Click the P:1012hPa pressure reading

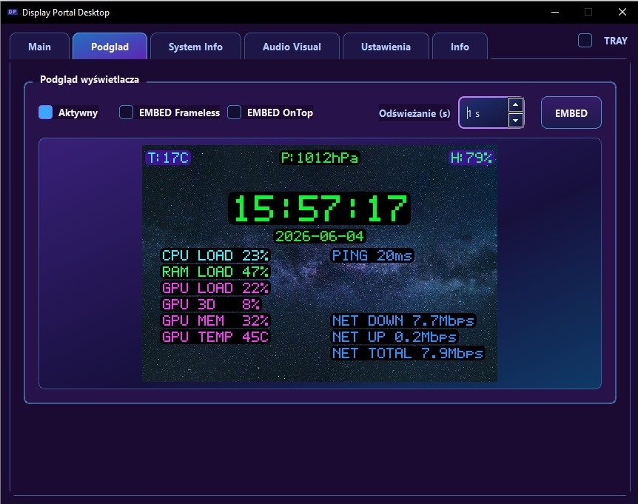click(x=320, y=158)
